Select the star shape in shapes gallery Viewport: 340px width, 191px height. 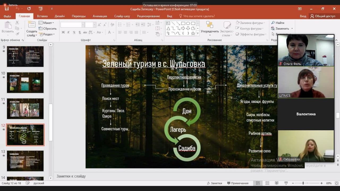pyautogui.click(x=193, y=33)
